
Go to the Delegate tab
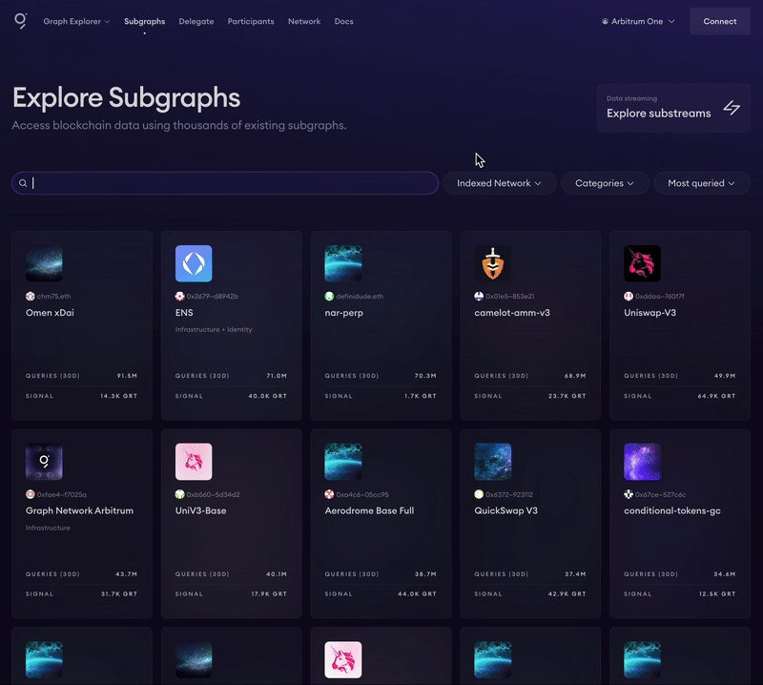coord(196,21)
